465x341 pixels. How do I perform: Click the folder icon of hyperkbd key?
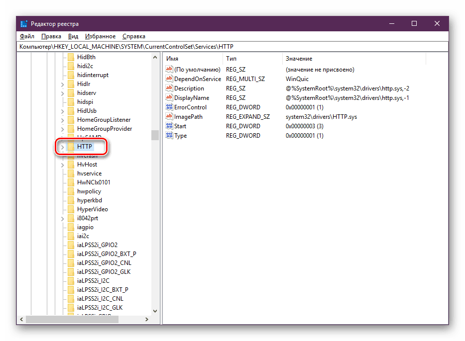point(71,200)
